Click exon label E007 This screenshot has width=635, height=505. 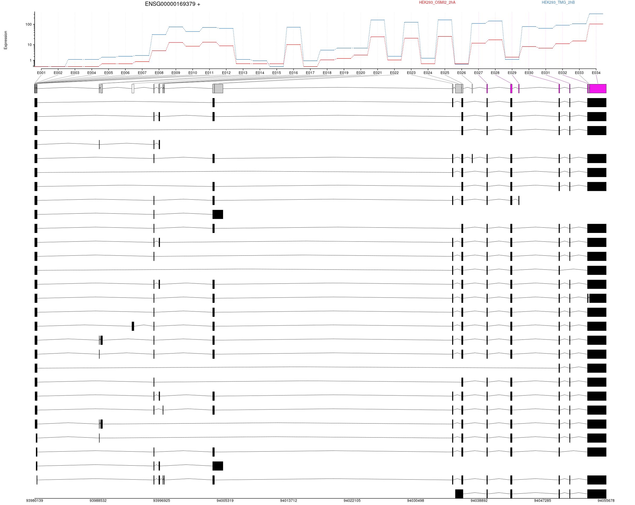142,73
